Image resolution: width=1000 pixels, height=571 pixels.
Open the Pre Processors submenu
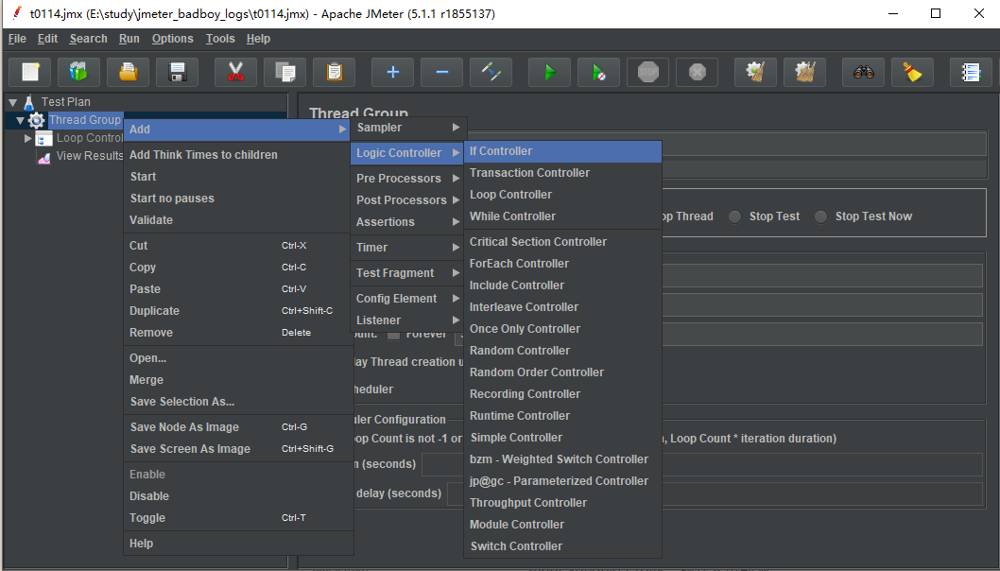408,179
